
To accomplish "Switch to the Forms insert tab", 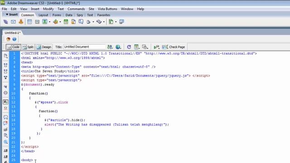I will [x=57, y=15].
